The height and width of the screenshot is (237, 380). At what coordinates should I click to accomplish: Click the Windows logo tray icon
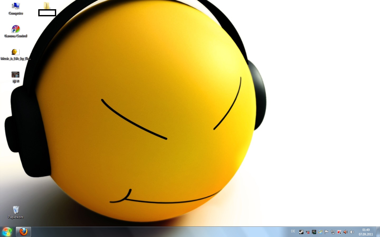click(x=320, y=232)
